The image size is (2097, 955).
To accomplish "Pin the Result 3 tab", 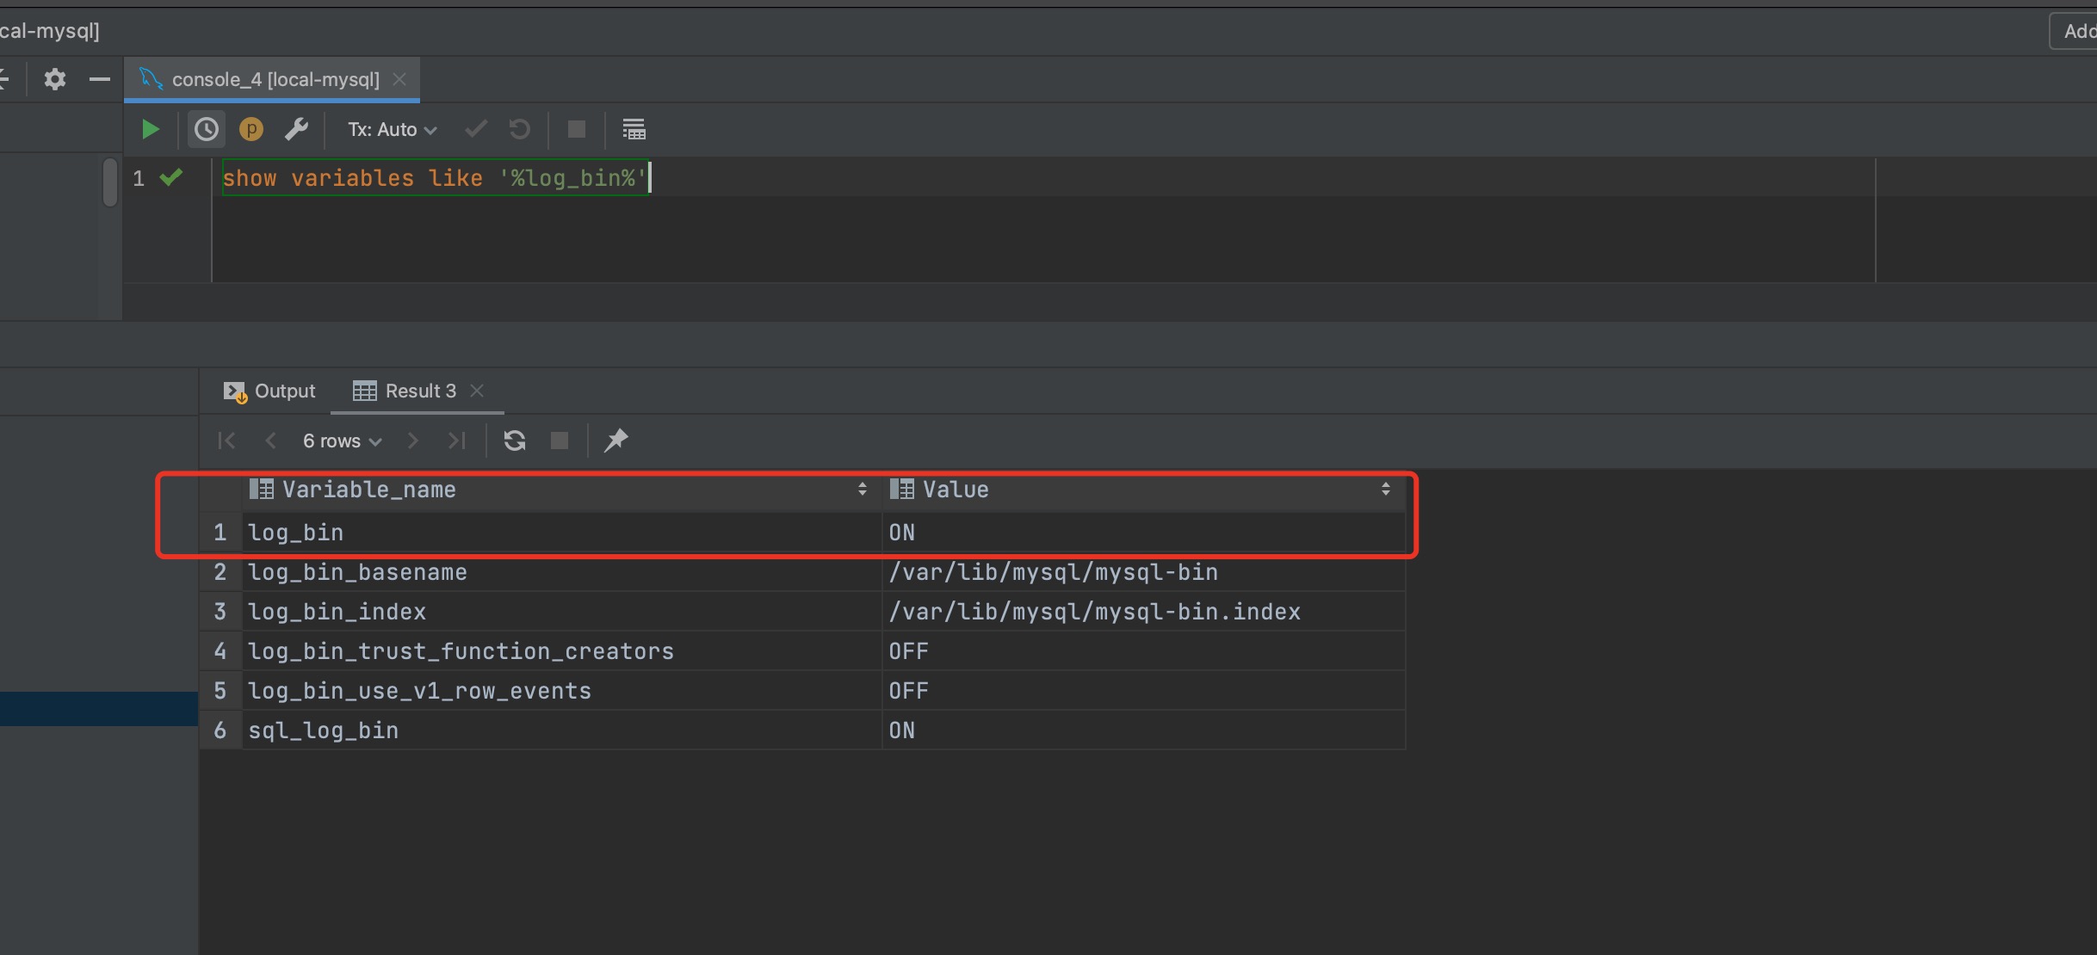I will click(x=615, y=441).
